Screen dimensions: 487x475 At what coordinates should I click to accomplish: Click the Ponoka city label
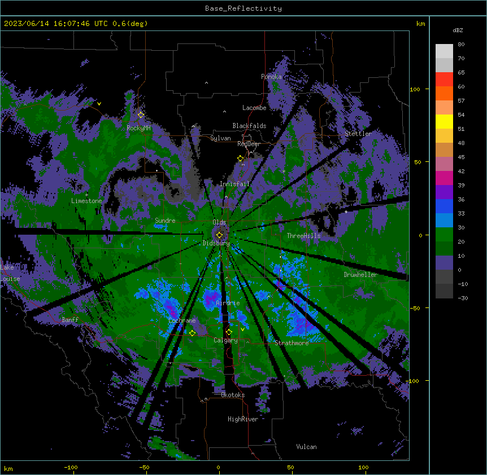(271, 77)
